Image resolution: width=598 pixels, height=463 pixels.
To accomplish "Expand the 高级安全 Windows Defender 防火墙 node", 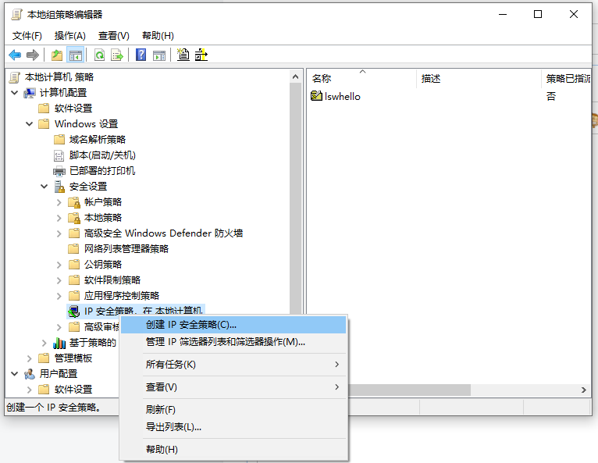I will pos(59,233).
